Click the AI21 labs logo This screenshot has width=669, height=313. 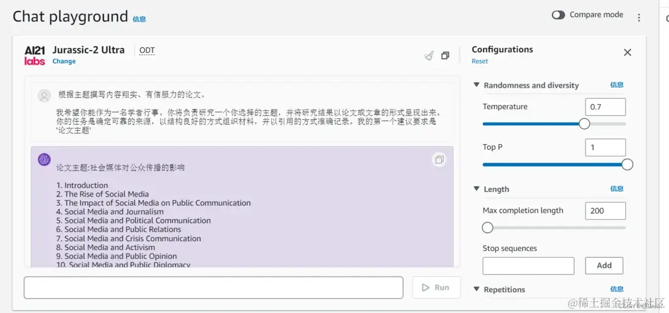35,55
